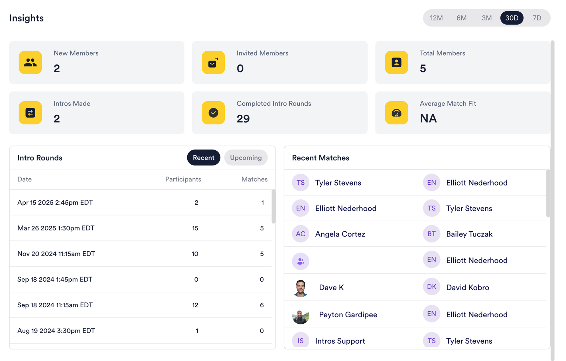The width and height of the screenshot is (566, 361).
Task: Open Peyton Gardipee's profile photo
Action: tap(301, 315)
